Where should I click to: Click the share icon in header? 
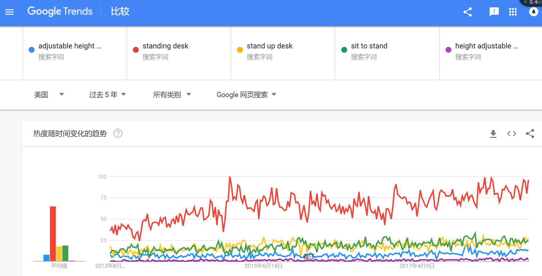click(x=468, y=12)
